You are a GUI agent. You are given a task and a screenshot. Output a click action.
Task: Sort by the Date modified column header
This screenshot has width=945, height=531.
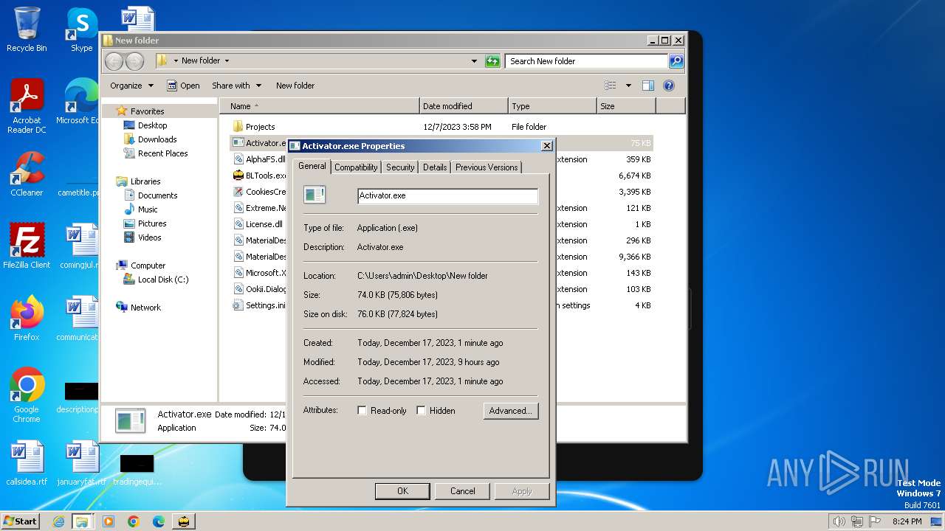pos(464,106)
